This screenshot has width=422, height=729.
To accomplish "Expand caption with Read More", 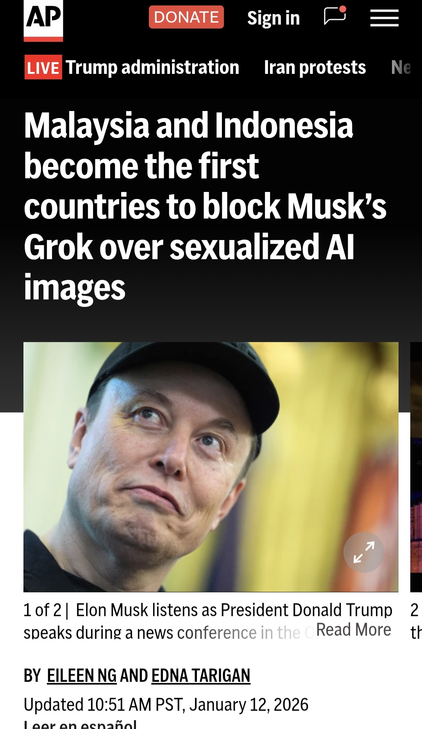I will tap(354, 630).
